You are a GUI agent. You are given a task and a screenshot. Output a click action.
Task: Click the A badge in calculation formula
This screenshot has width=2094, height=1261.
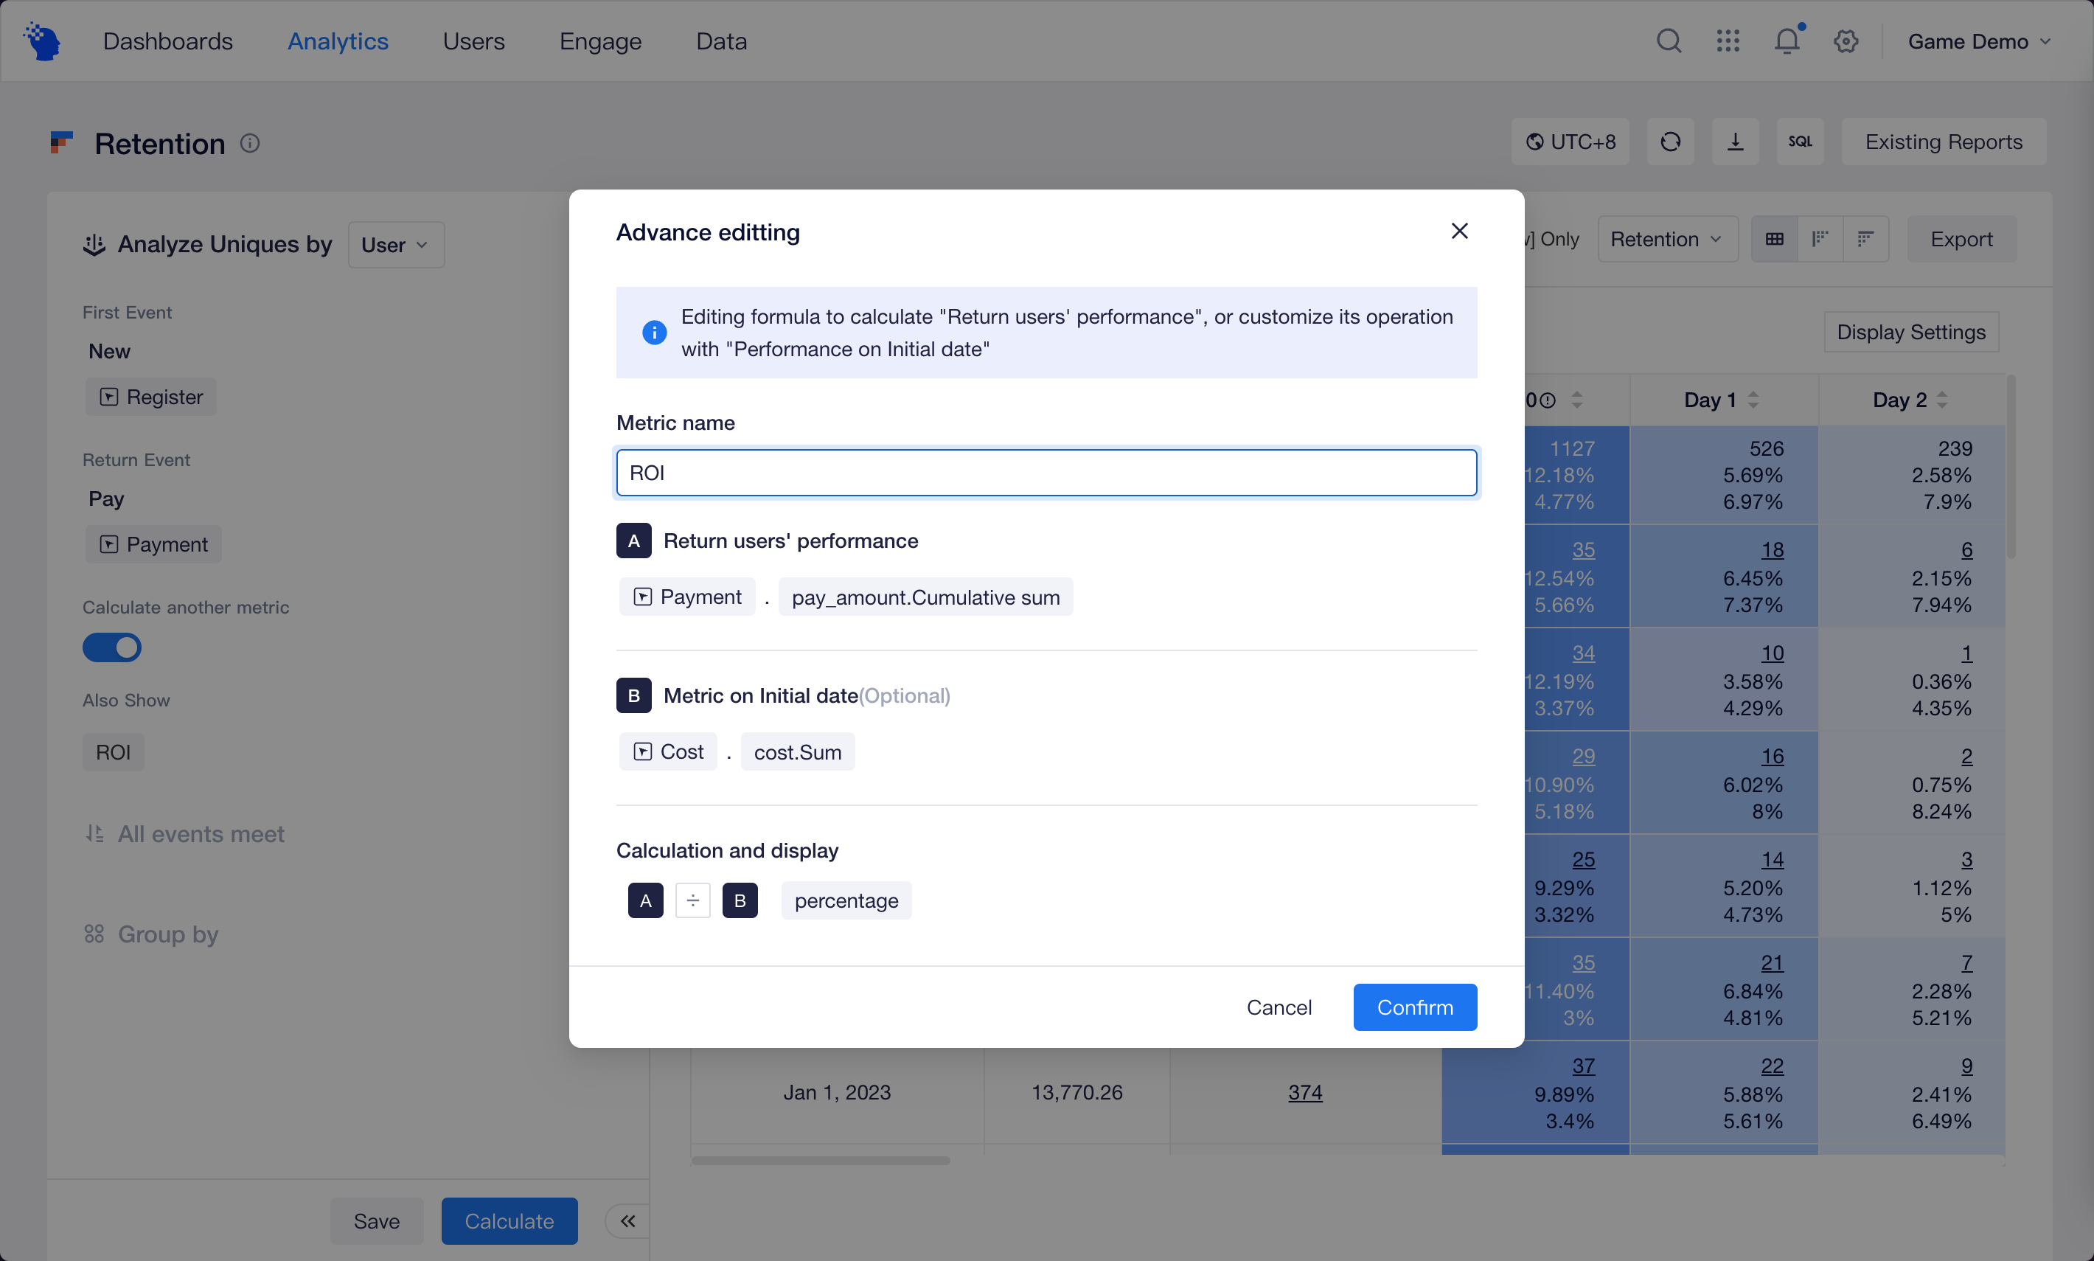pos(646,900)
